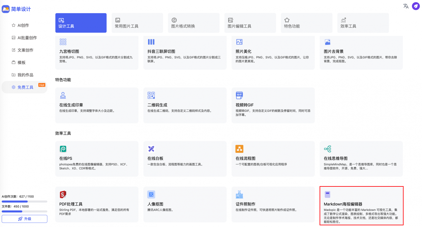422x227 pixels.
Task: Open the 二维码生成 tool title
Action: 157,105
